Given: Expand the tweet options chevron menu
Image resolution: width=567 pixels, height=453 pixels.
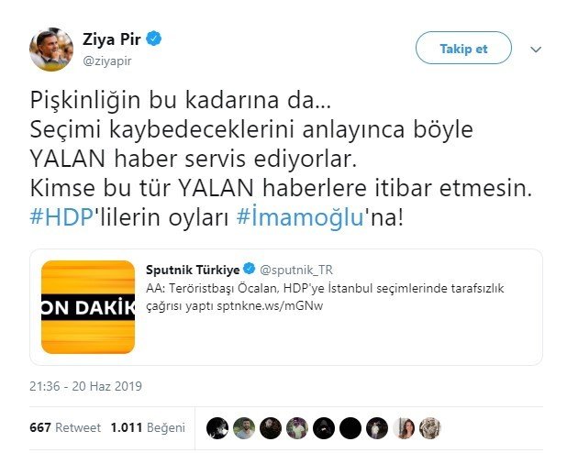Looking at the screenshot, I should [x=536, y=50].
